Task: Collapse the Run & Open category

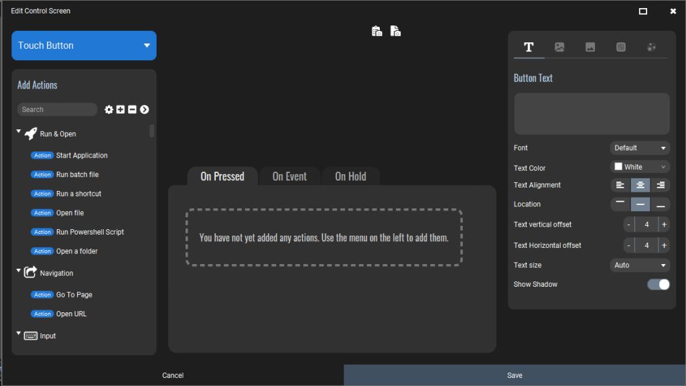Action: tap(18, 133)
